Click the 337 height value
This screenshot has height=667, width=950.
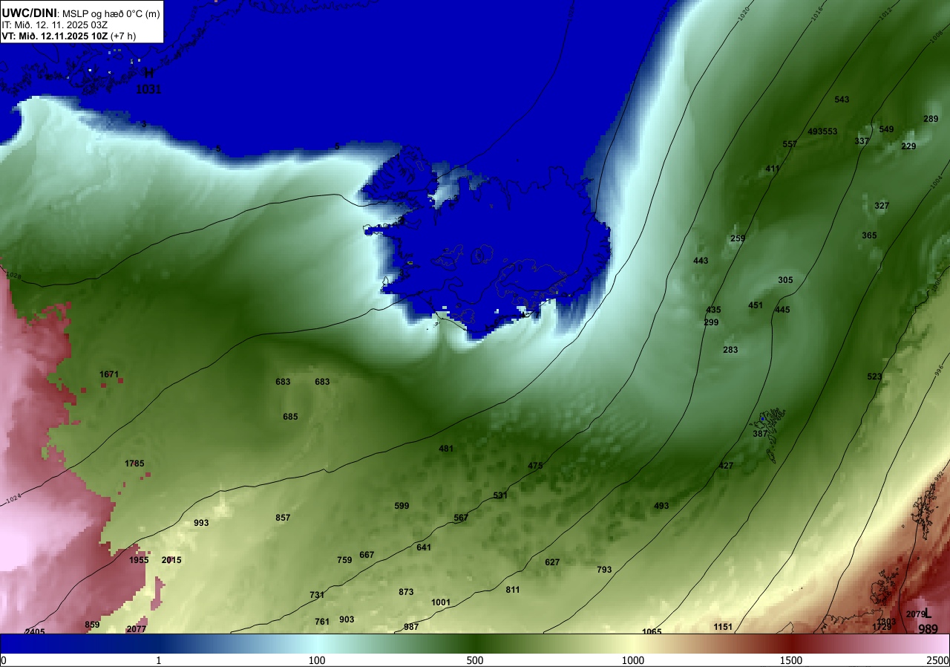[x=862, y=141]
